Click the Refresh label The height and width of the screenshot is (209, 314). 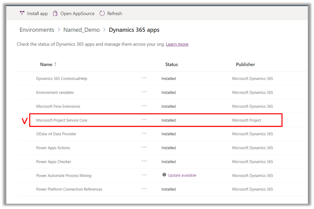point(115,13)
